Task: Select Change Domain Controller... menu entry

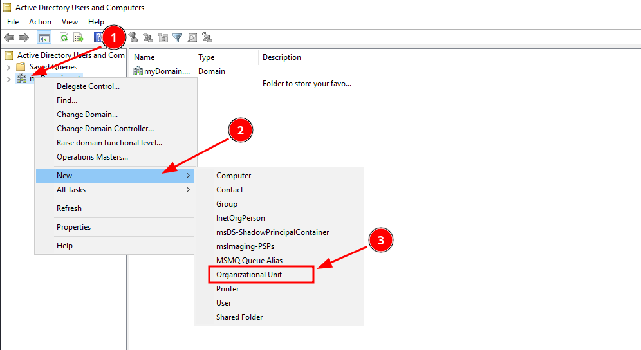Action: coord(115,129)
